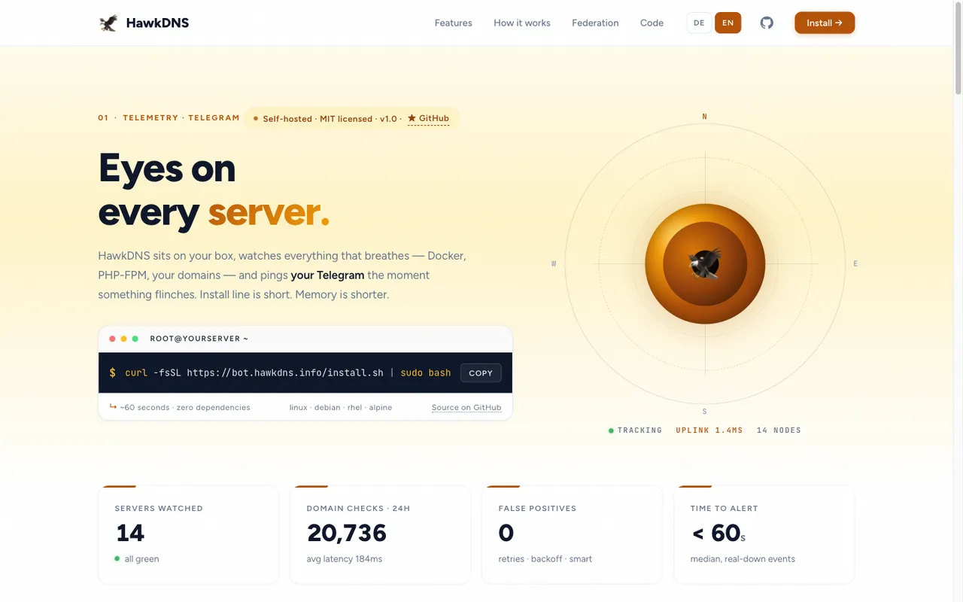Click 'retries · backoff · smart' text

(x=545, y=559)
